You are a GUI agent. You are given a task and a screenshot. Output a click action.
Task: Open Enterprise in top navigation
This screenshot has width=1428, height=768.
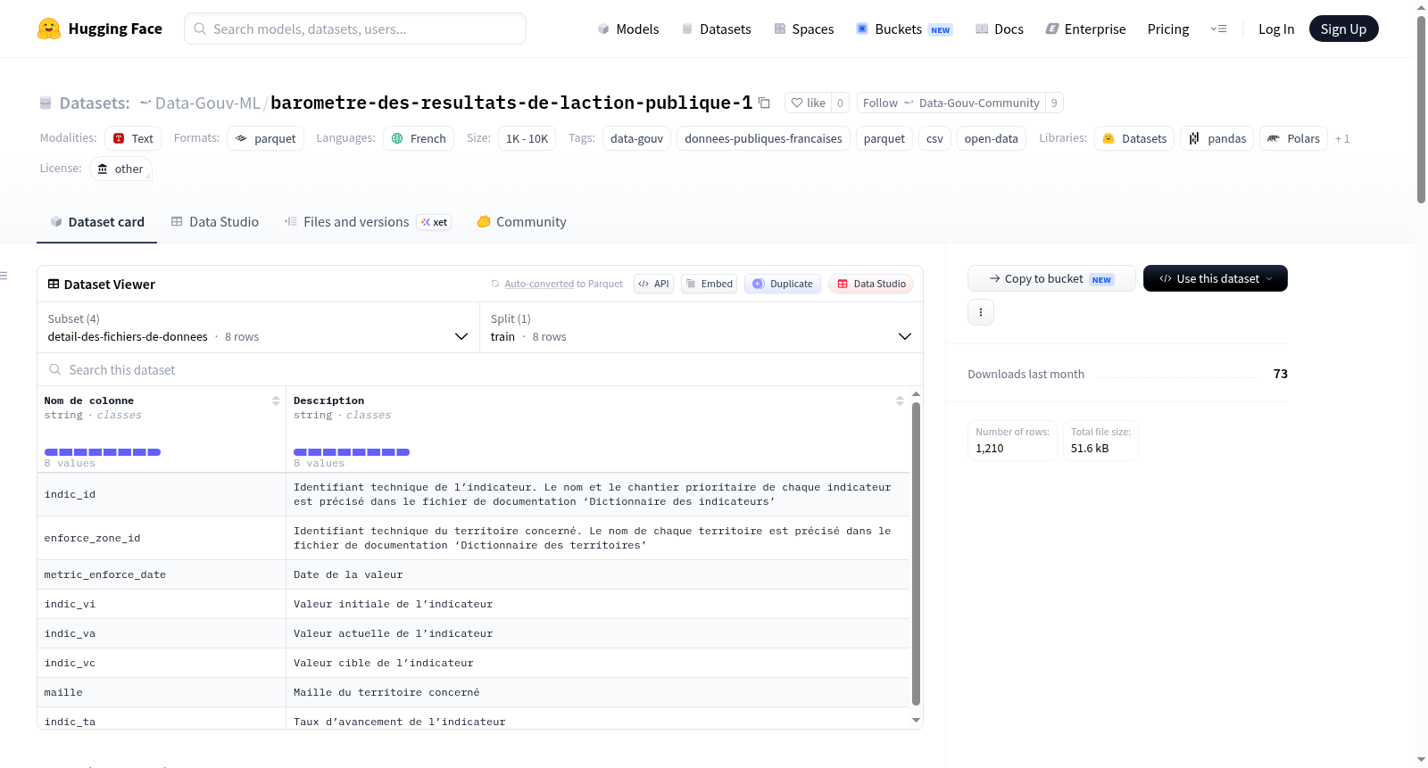click(x=1086, y=29)
